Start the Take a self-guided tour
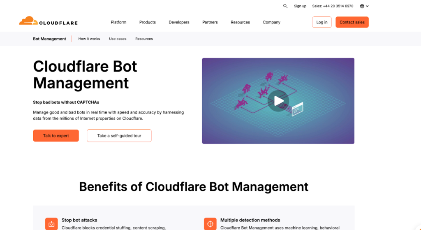Viewport: 421px width, 230px height. pos(119,136)
